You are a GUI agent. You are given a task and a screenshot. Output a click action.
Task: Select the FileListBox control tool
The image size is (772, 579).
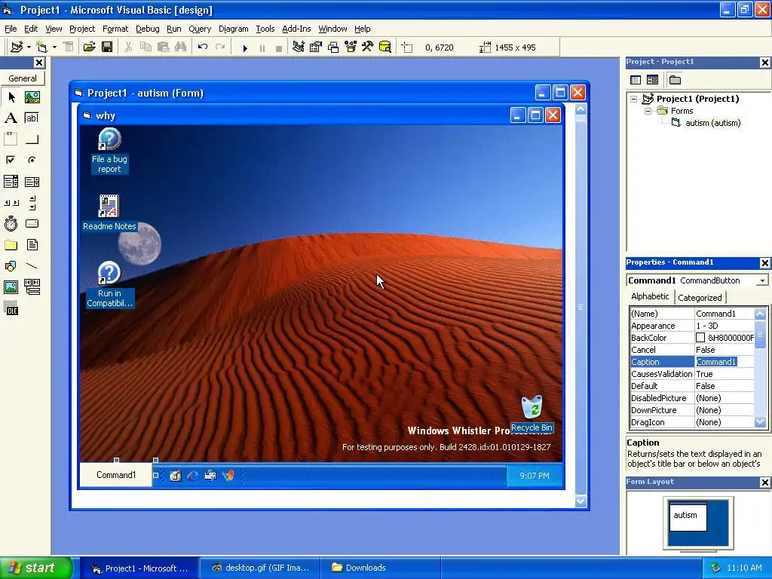tap(32, 245)
